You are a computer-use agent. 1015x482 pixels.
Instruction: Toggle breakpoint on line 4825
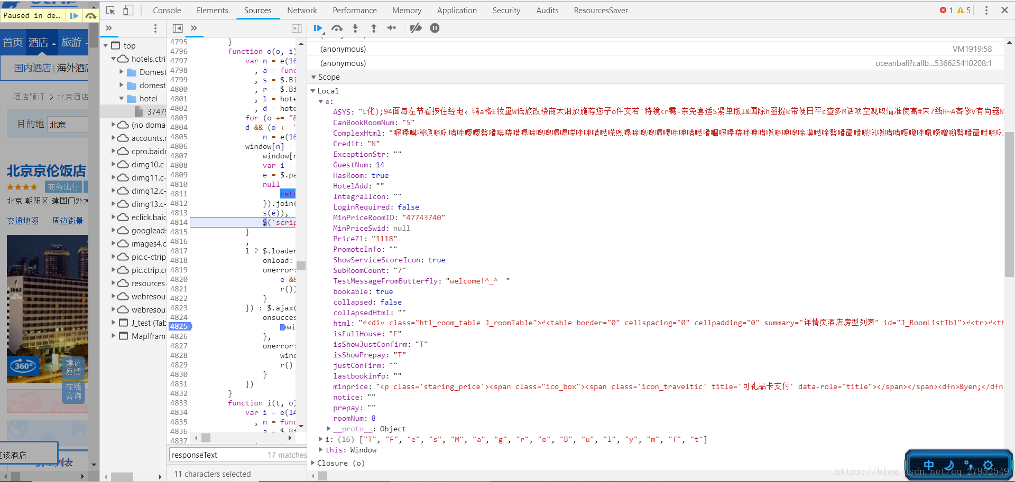pyautogui.click(x=179, y=326)
